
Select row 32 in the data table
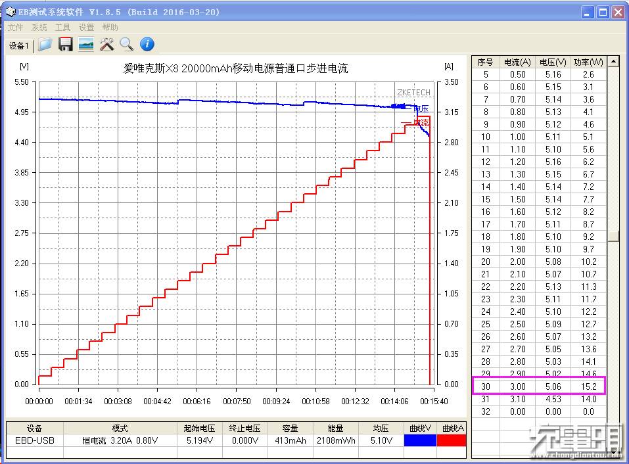pyautogui.click(x=539, y=411)
